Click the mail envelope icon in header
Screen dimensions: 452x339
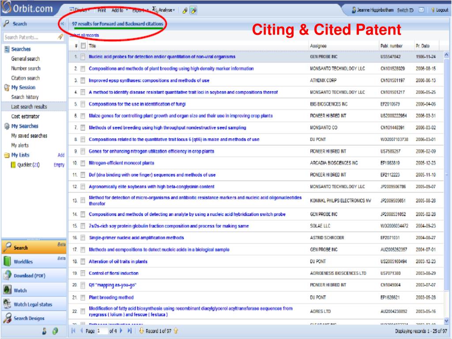[421, 10]
